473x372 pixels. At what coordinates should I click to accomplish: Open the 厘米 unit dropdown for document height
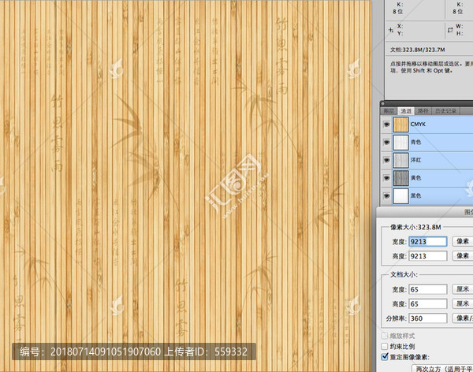463,303
